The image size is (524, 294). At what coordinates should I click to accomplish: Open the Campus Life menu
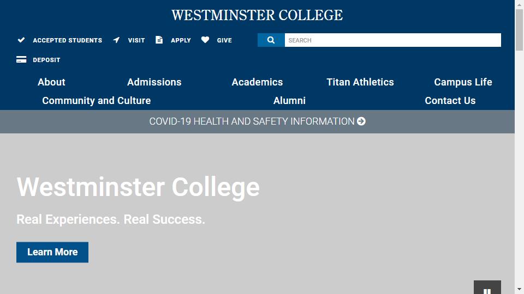pos(463,82)
